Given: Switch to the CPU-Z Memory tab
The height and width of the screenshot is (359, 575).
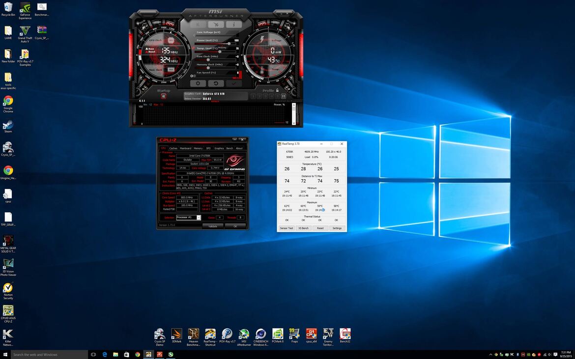Looking at the screenshot, I should point(198,148).
